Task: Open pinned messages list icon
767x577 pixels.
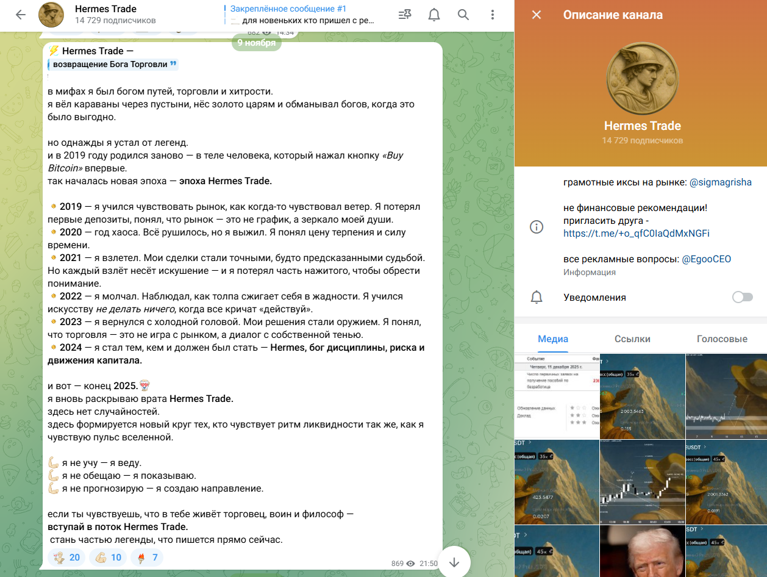Action: point(404,15)
